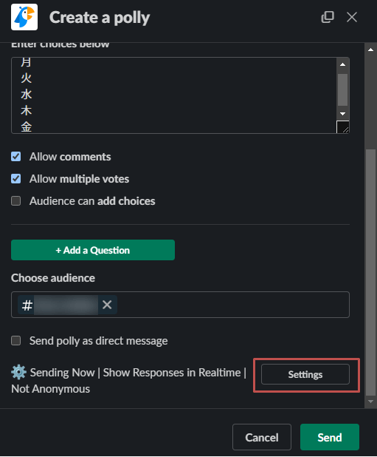Send the polly

click(x=330, y=437)
